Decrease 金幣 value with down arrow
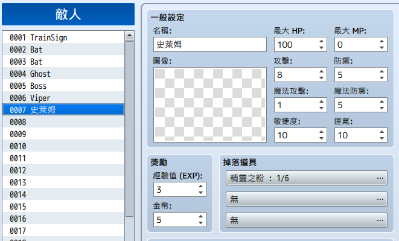Viewport: 399px width, 241px height. tap(201, 223)
